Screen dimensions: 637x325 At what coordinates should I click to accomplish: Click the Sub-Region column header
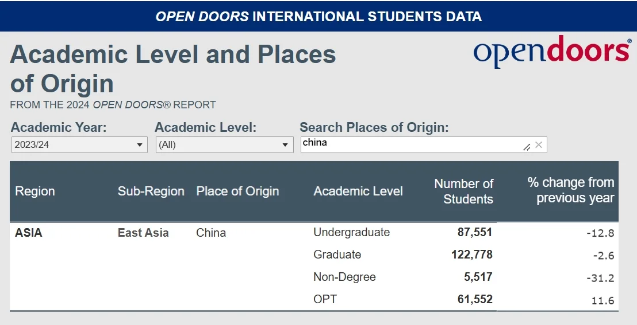pos(151,191)
